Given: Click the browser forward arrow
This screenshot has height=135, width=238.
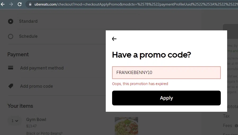Looking at the screenshot, I should 11,4.
